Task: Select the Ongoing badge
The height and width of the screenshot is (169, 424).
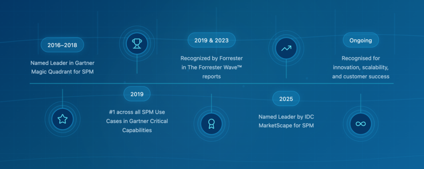Action: [x=360, y=40]
